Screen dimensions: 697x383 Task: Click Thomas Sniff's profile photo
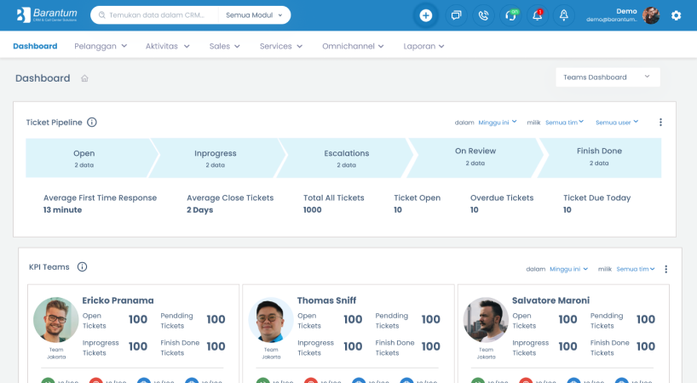271,319
